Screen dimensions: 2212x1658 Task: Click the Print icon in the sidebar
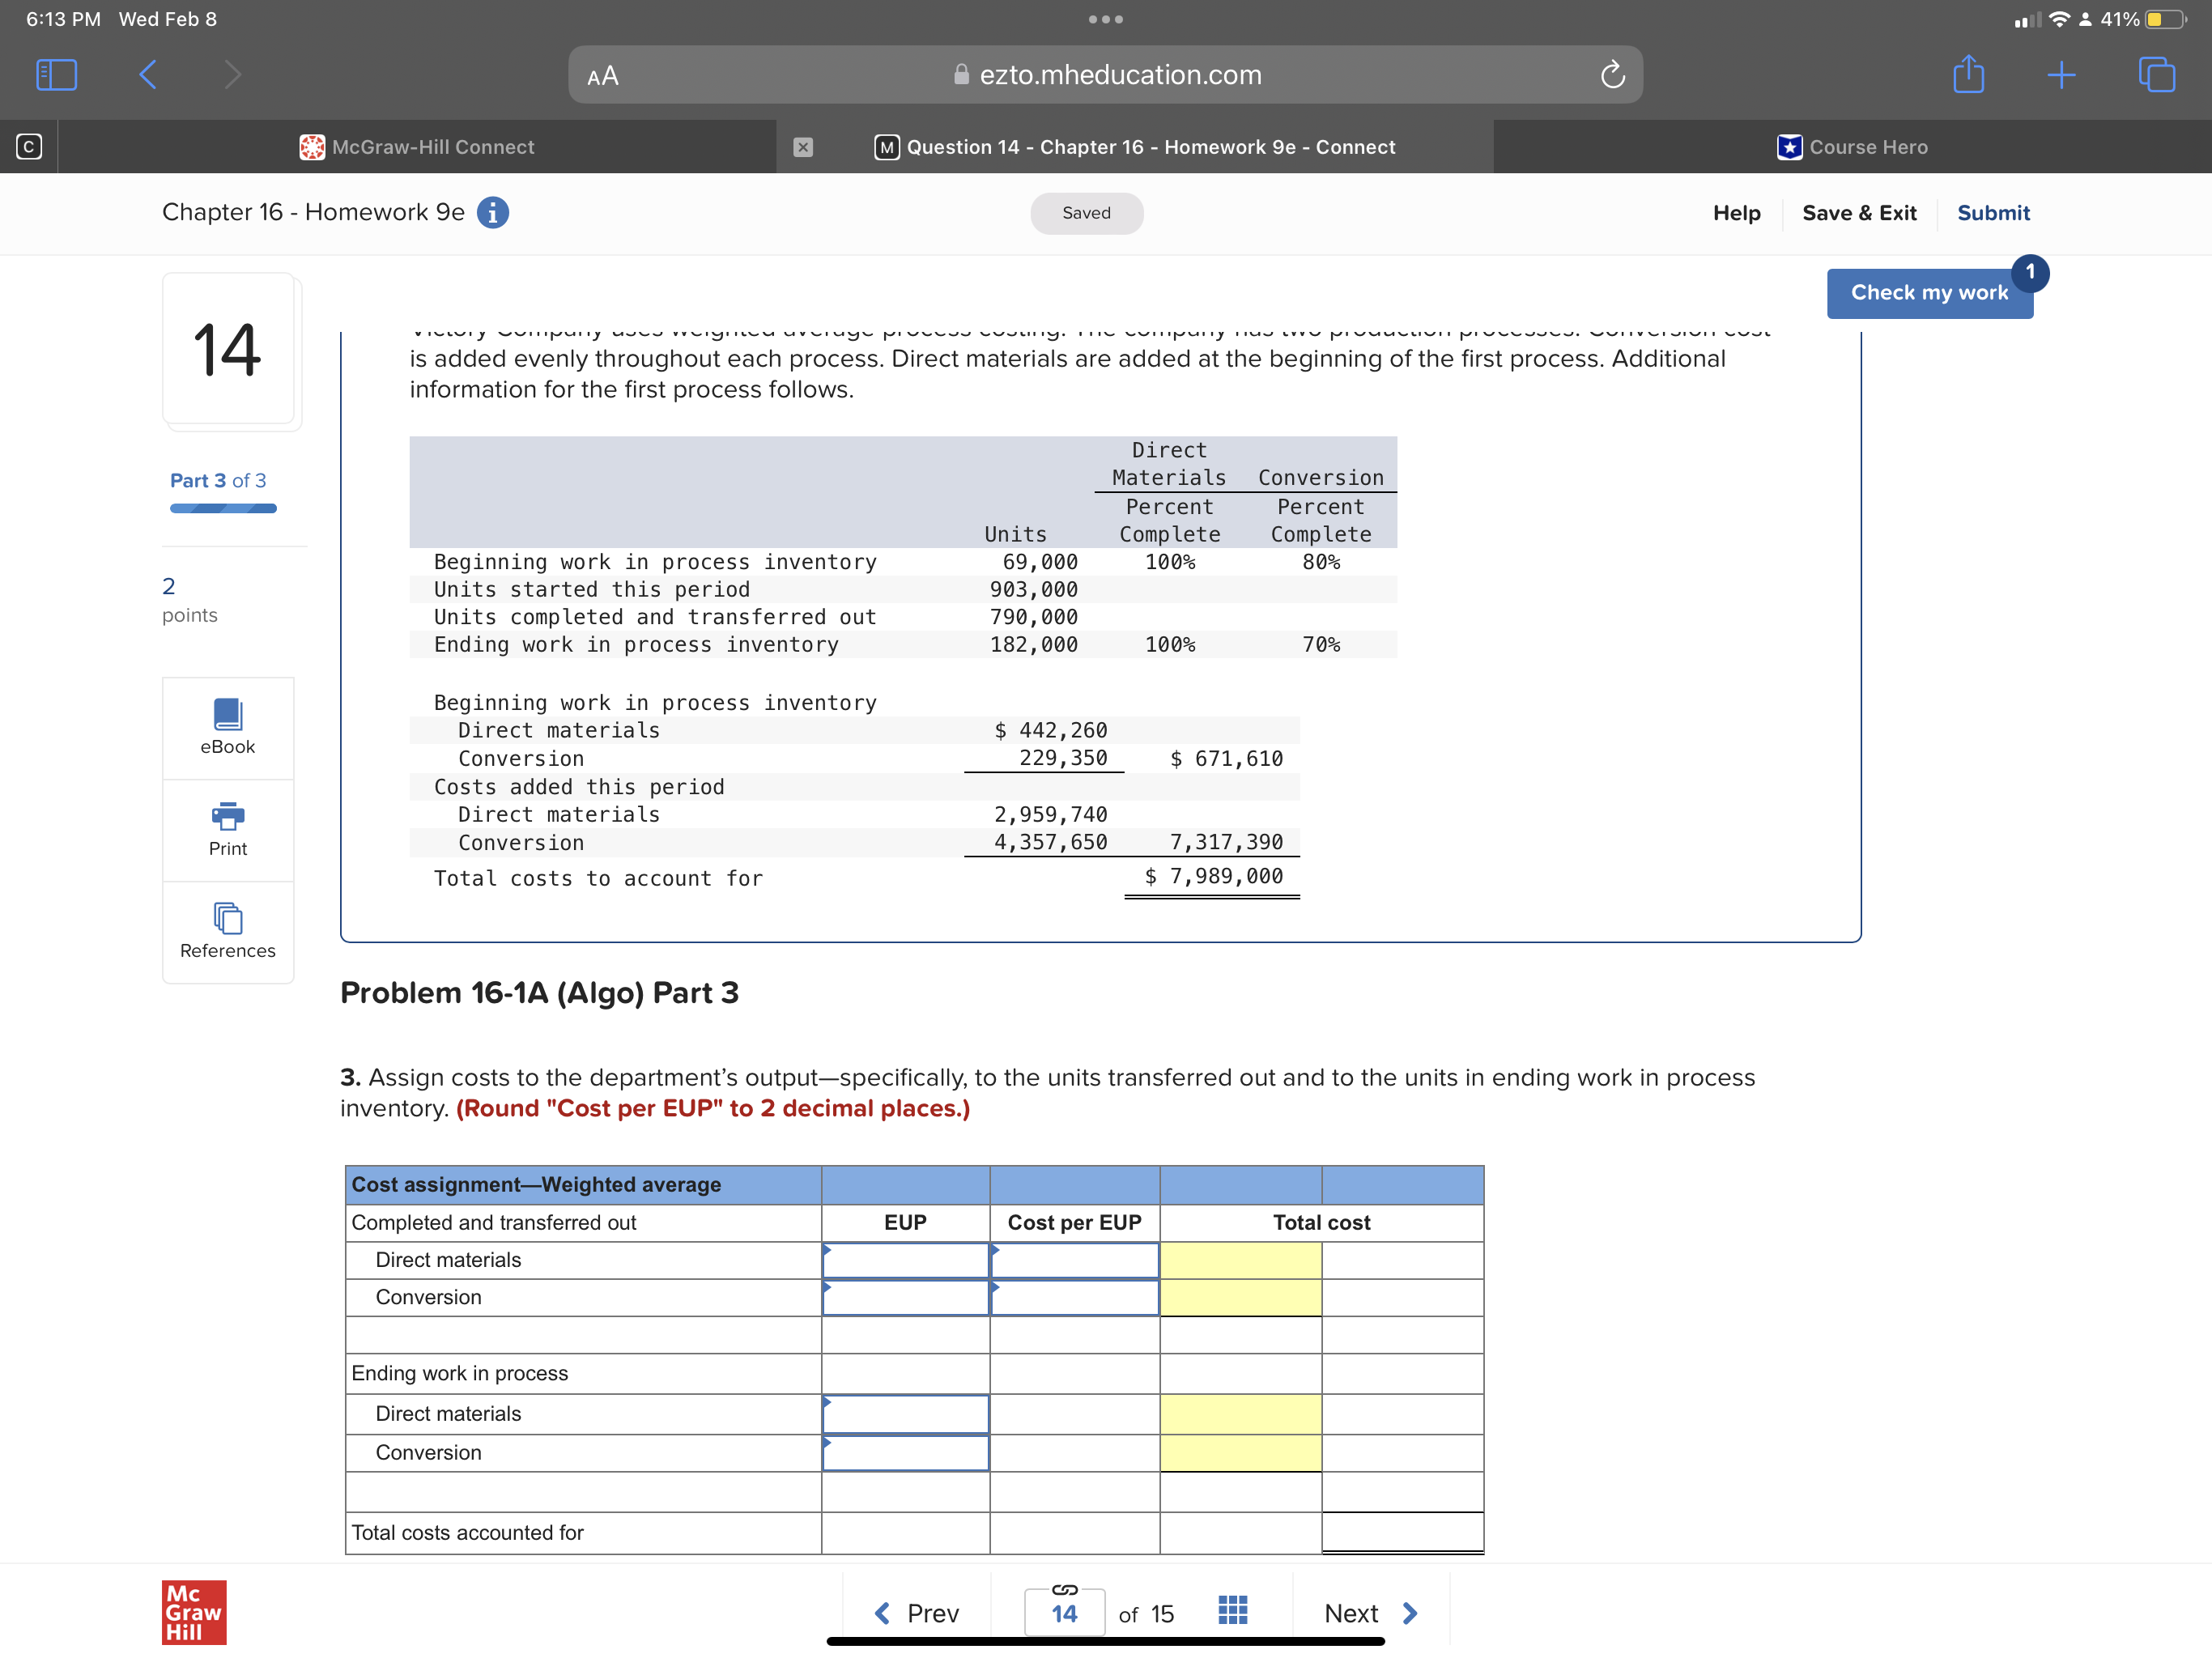pyautogui.click(x=227, y=828)
